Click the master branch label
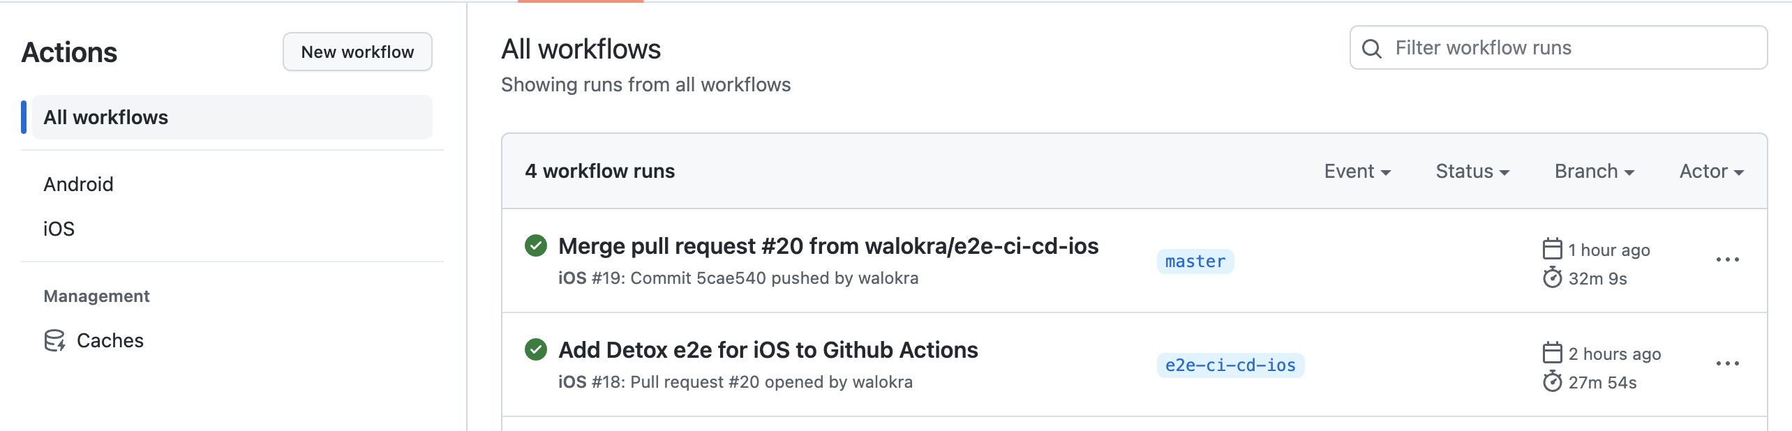 [1195, 262]
